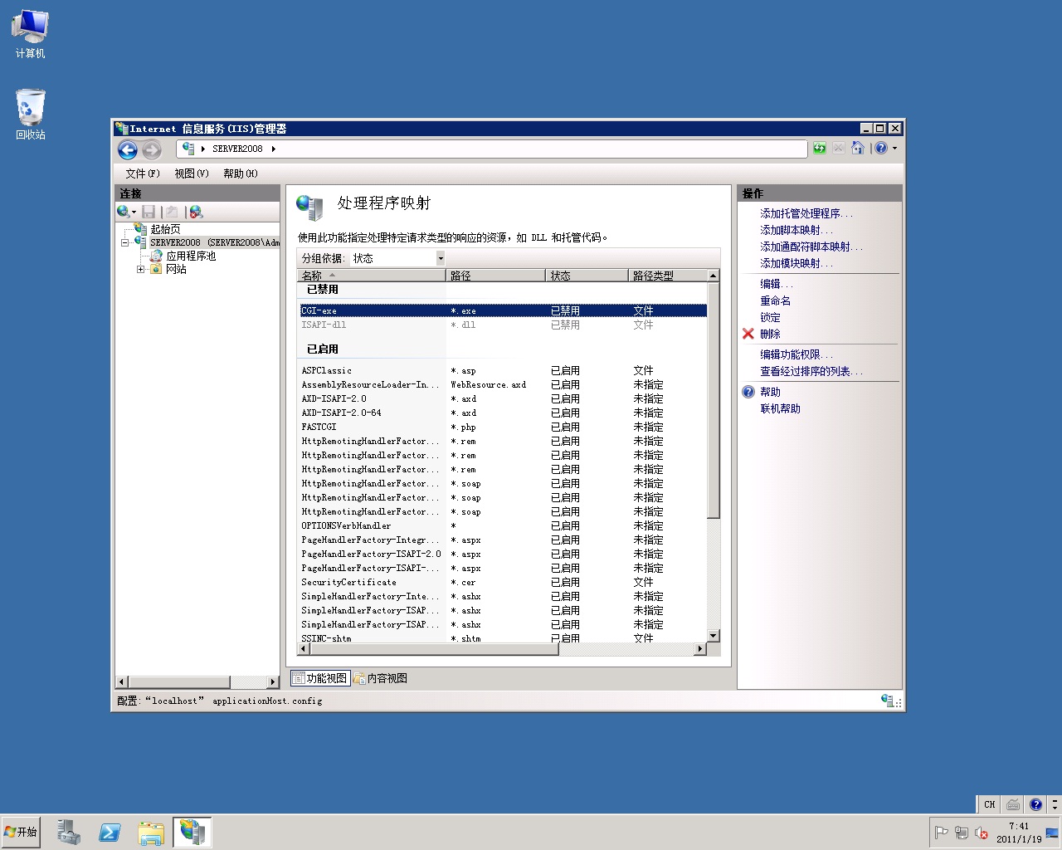
Task: Open the Connect icon dropdown arrow
Action: (134, 212)
